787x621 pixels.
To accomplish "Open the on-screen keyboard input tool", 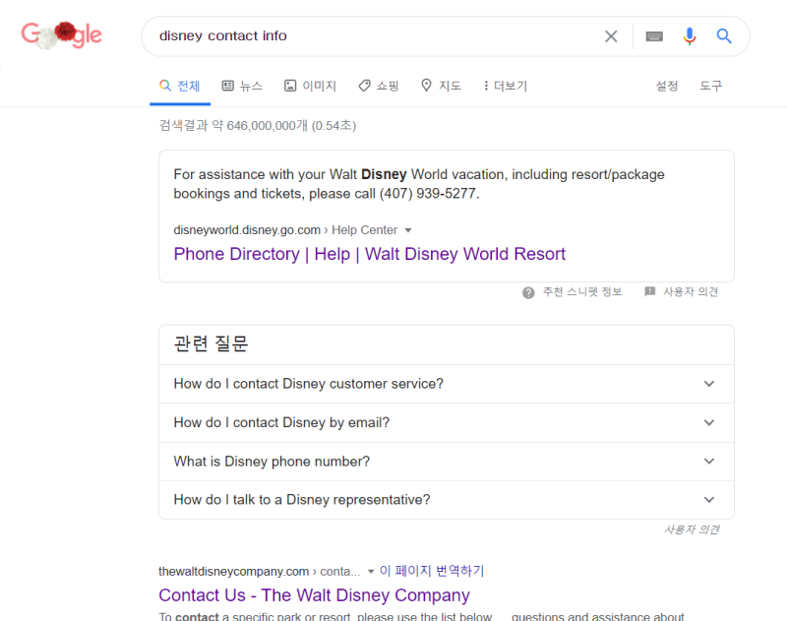I will (x=654, y=36).
